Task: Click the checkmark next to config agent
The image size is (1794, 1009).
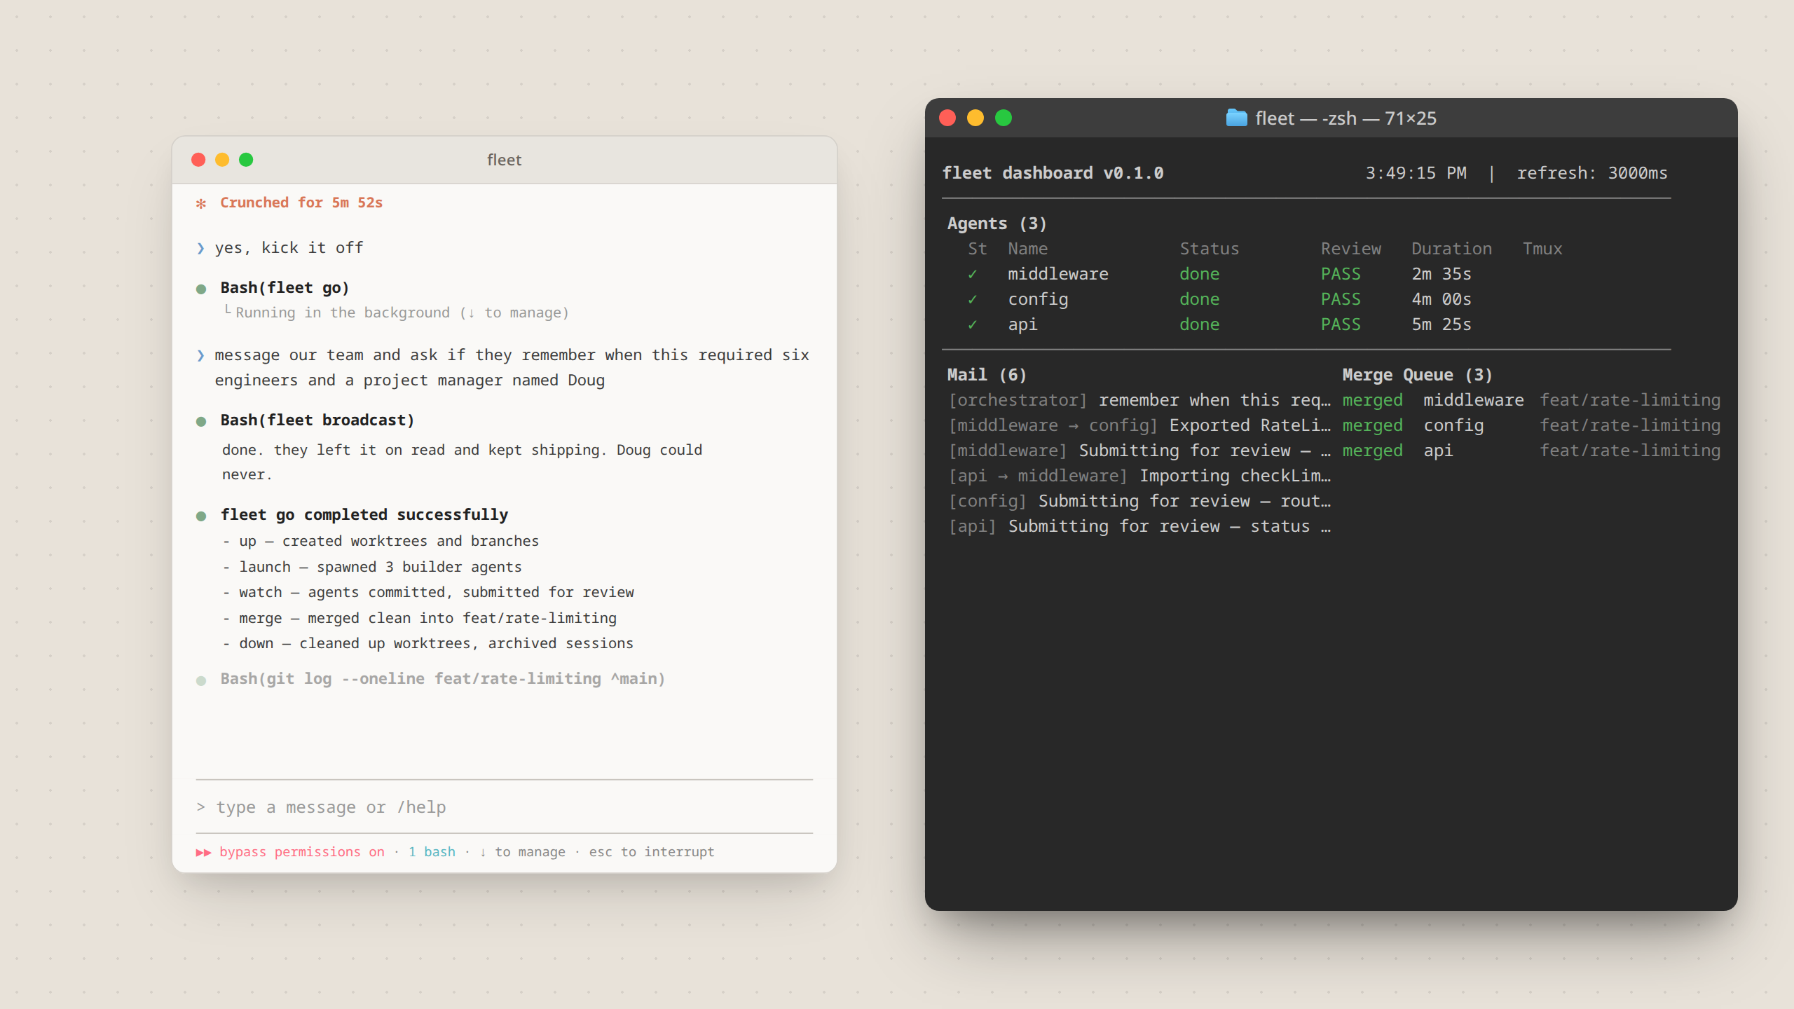Action: pyautogui.click(x=972, y=299)
